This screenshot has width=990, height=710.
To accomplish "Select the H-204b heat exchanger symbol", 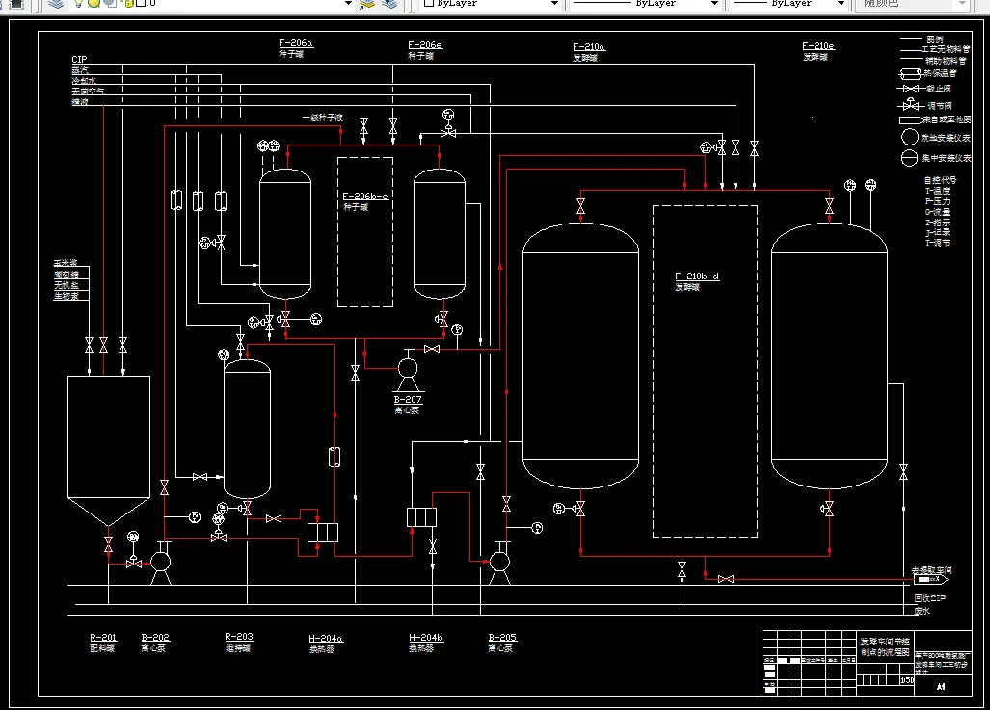I will (422, 517).
